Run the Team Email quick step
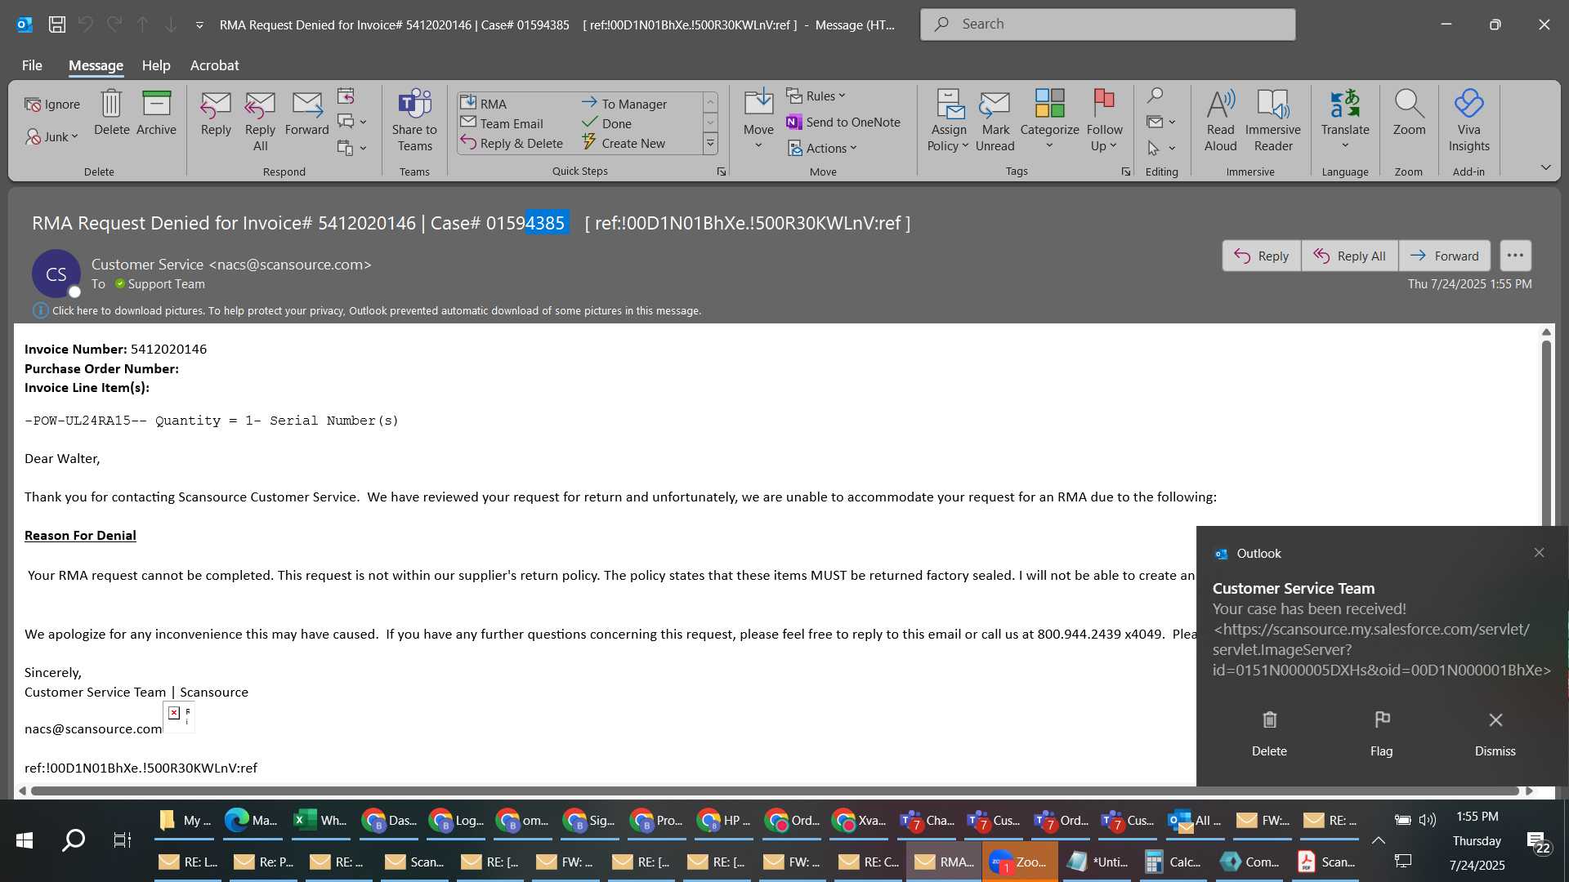1569x882 pixels. tap(502, 123)
